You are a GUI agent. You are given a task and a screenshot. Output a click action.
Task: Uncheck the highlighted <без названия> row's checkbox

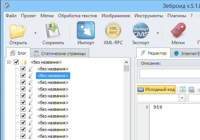tap(23, 76)
